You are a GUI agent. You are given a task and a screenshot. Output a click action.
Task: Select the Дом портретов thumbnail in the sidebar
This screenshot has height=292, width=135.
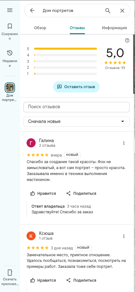tap(10, 88)
